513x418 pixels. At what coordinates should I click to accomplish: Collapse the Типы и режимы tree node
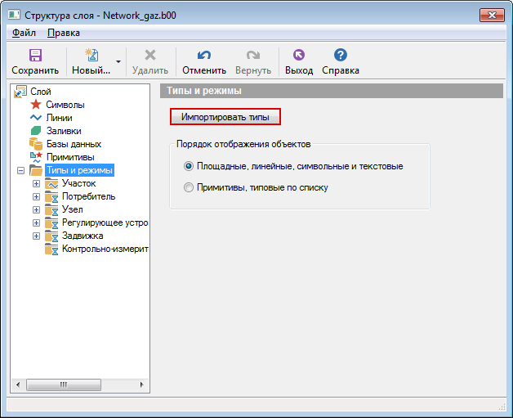pos(20,171)
